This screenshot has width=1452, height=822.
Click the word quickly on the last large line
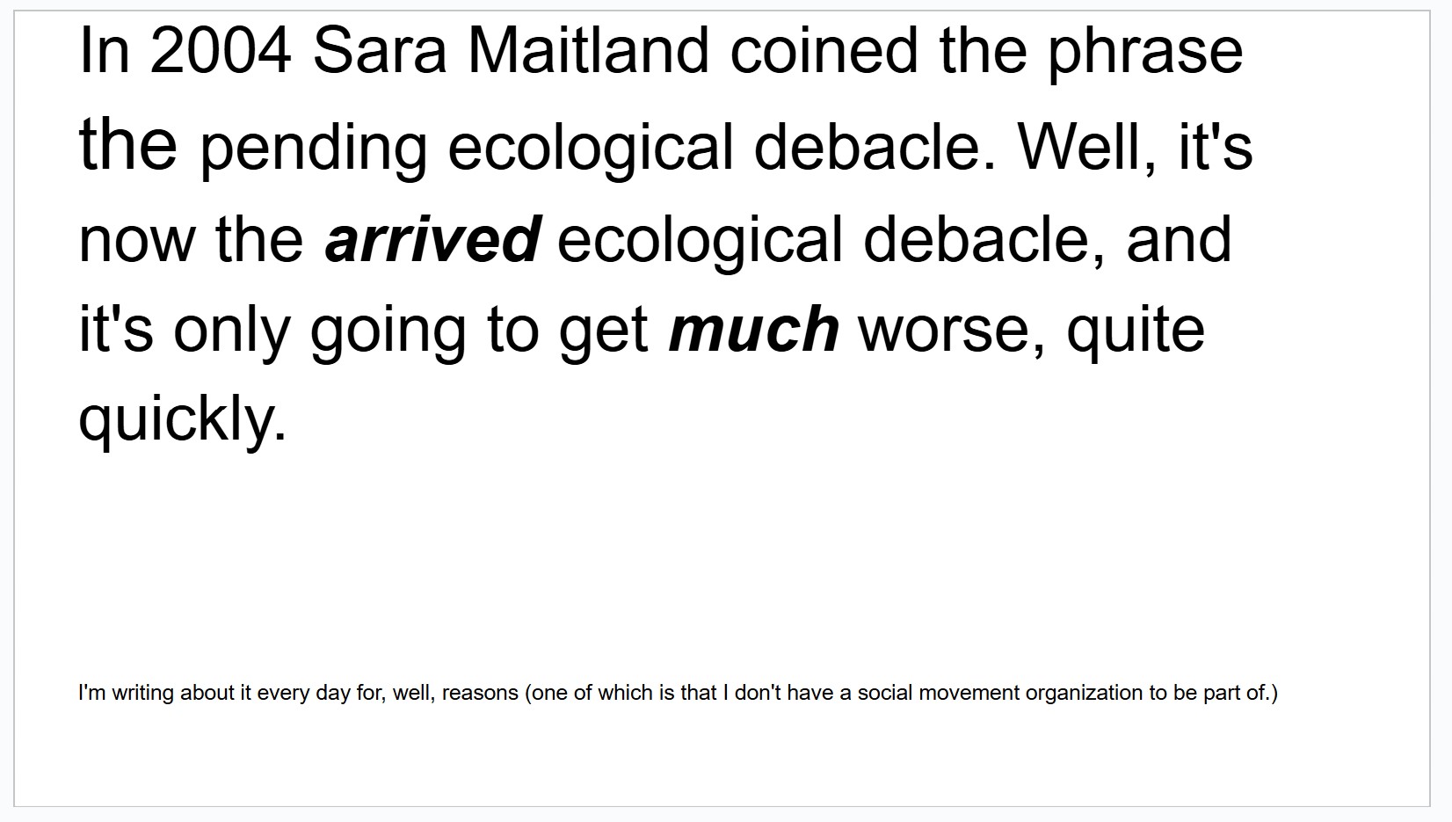click(183, 419)
